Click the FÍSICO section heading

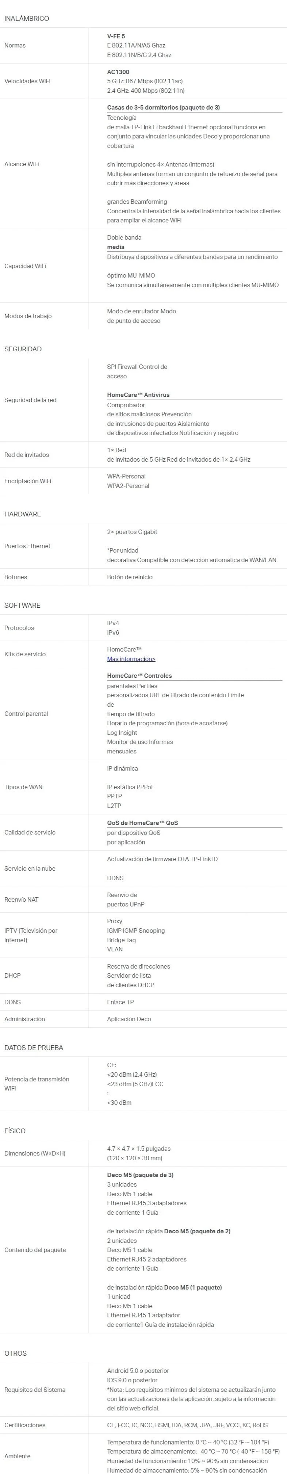pyautogui.click(x=15, y=1131)
